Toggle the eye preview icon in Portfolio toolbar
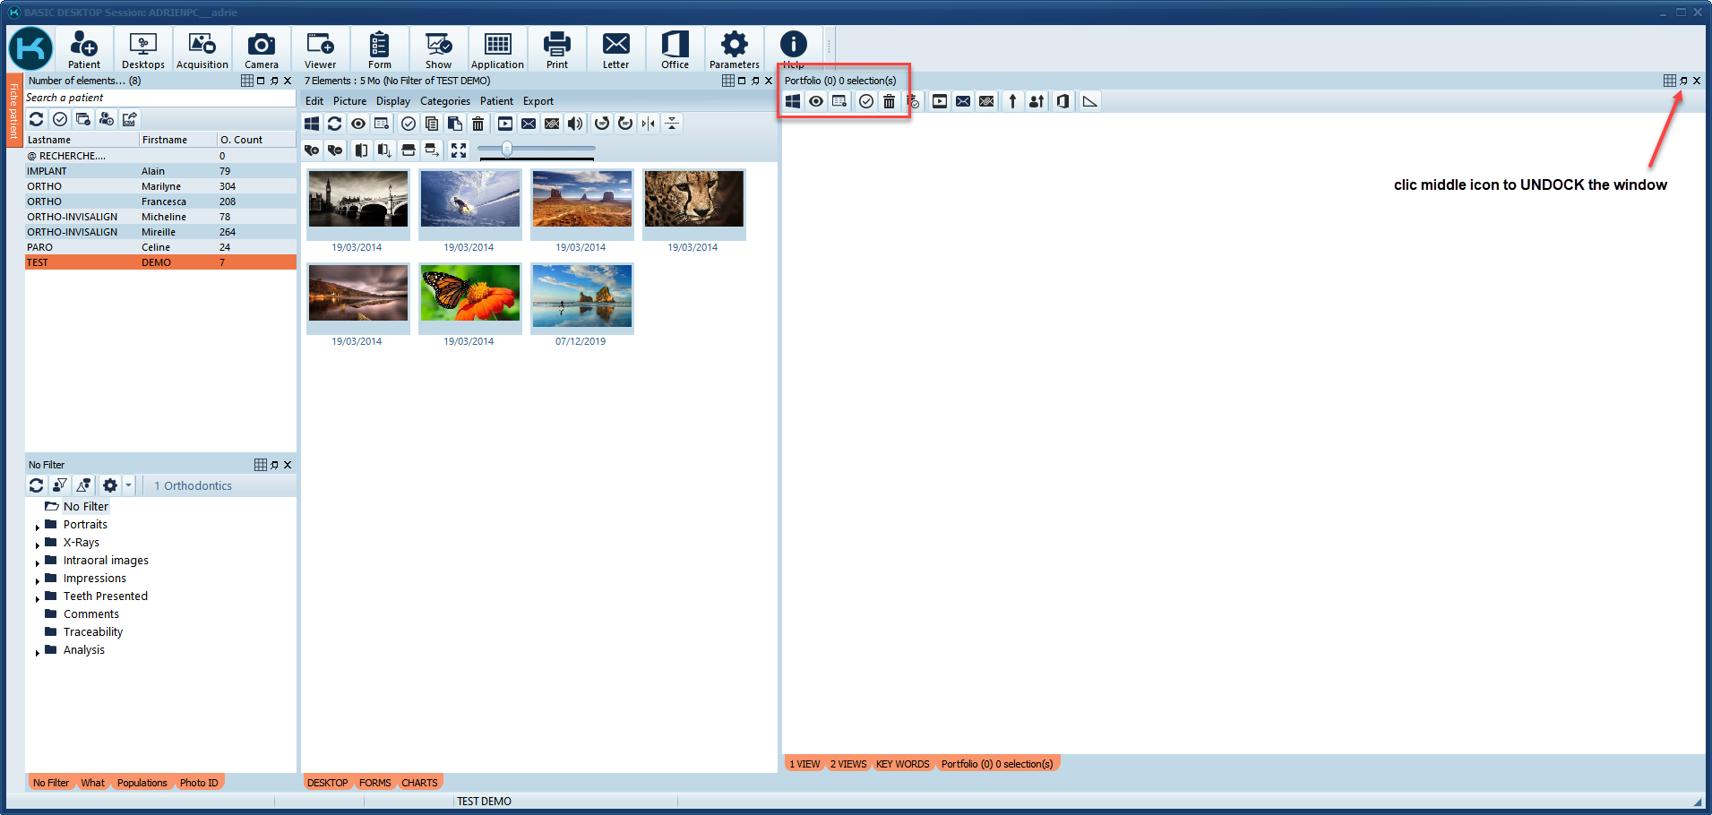This screenshot has width=1712, height=815. pos(815,101)
